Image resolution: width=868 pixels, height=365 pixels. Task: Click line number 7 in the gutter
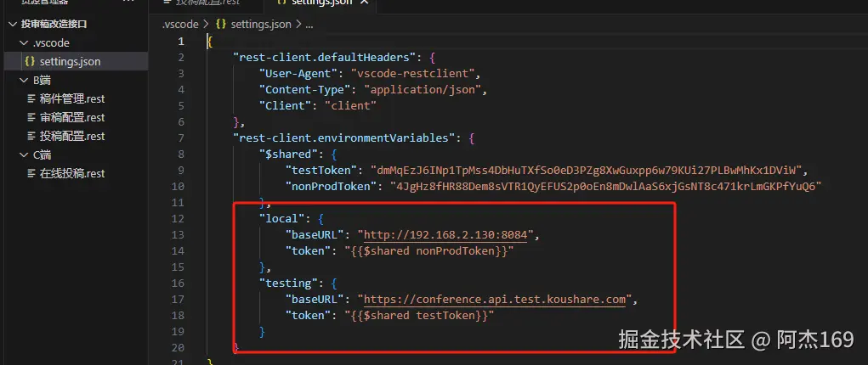181,138
